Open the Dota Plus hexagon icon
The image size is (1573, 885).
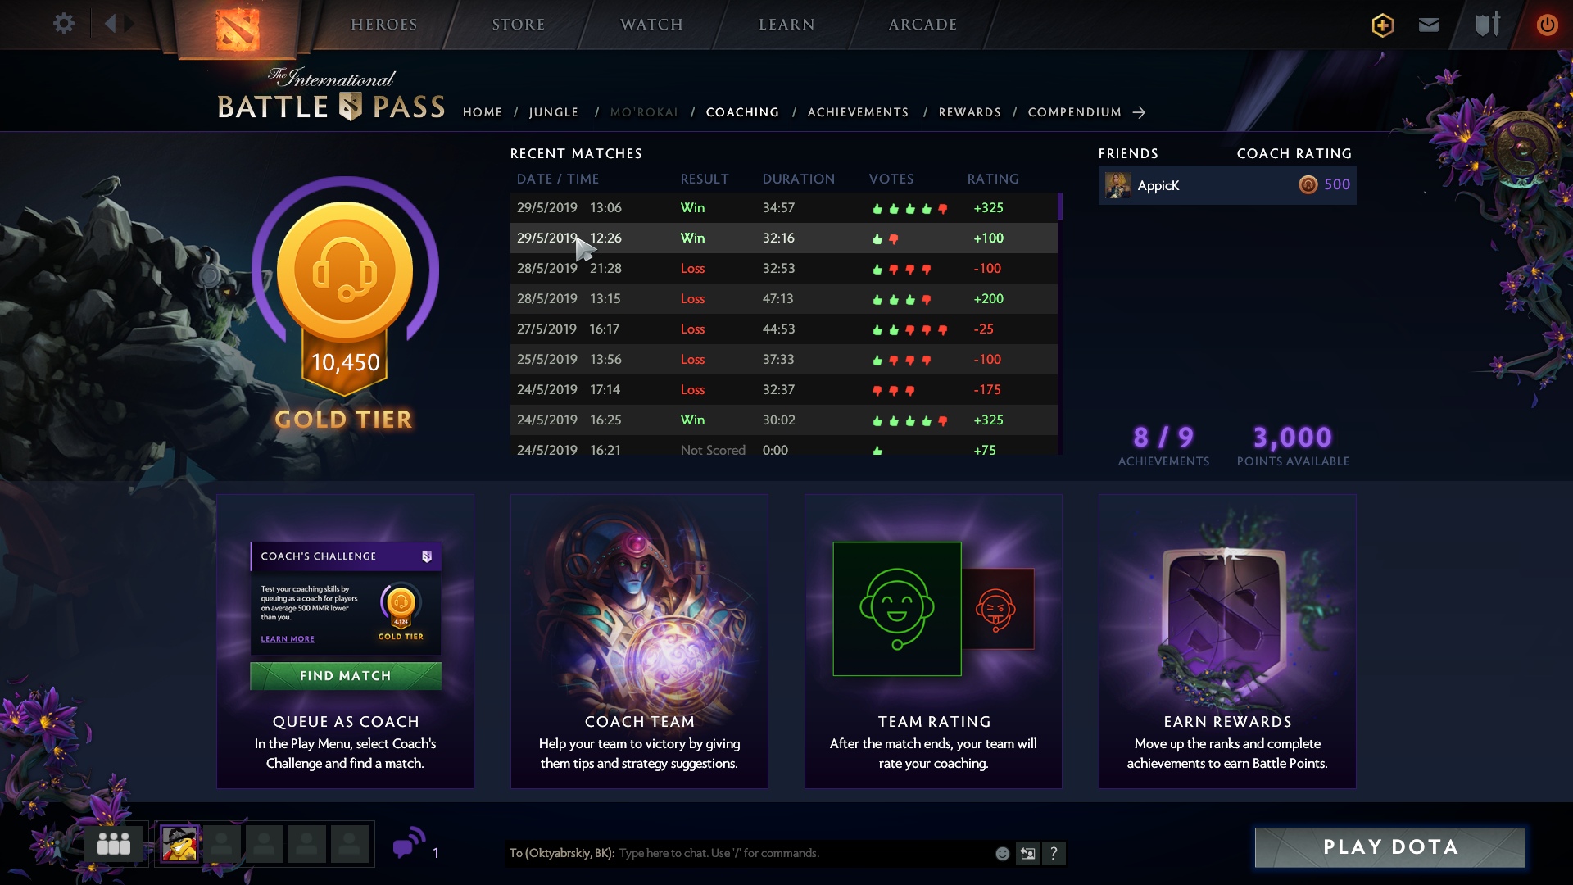[1382, 25]
